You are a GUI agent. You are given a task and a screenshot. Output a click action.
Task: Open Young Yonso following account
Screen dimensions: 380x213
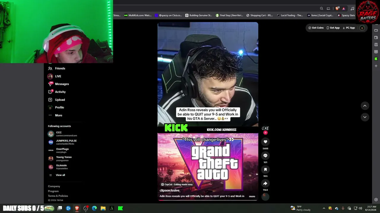pos(60,159)
